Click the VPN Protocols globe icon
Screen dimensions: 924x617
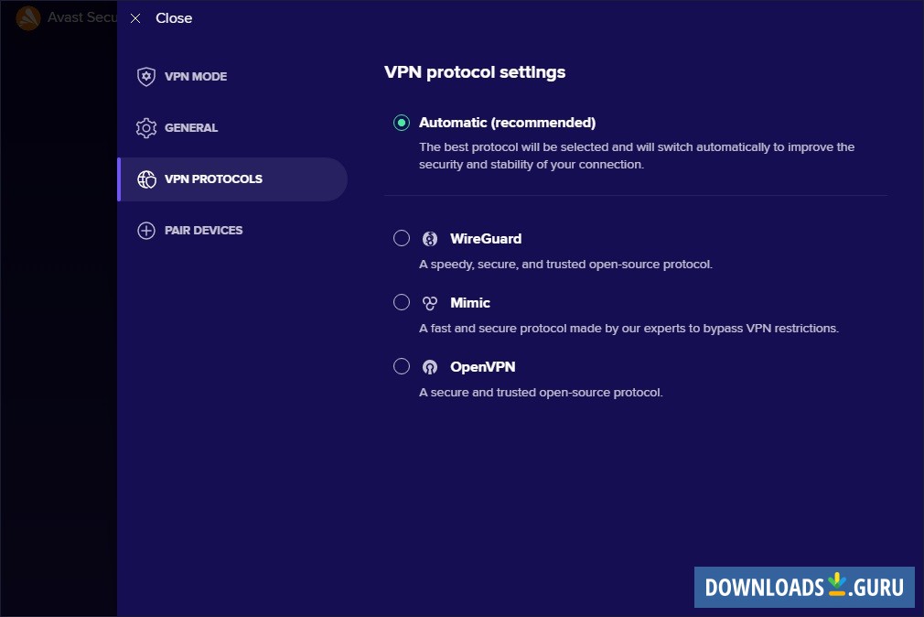coord(146,179)
